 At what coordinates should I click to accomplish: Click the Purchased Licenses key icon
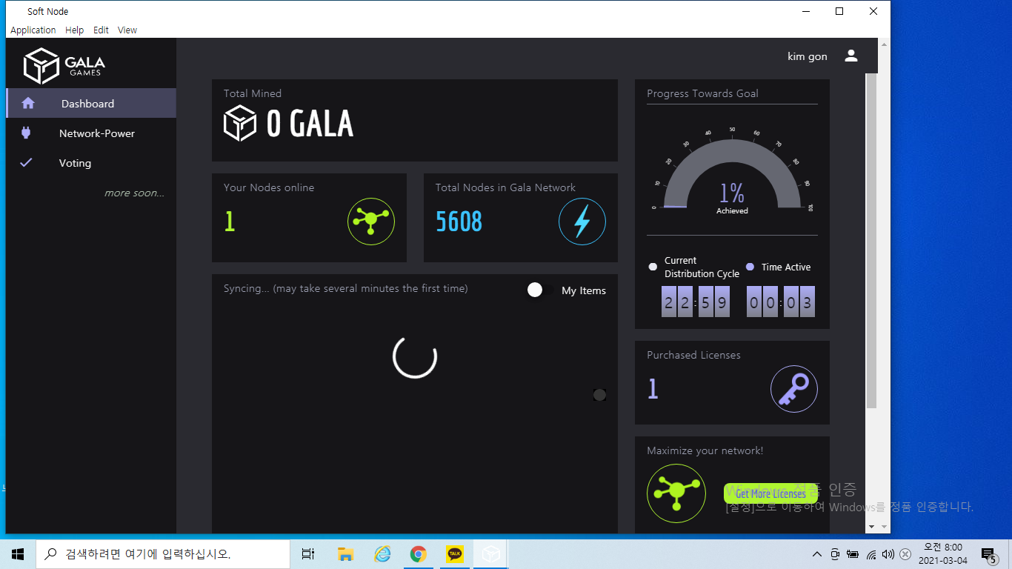click(794, 389)
